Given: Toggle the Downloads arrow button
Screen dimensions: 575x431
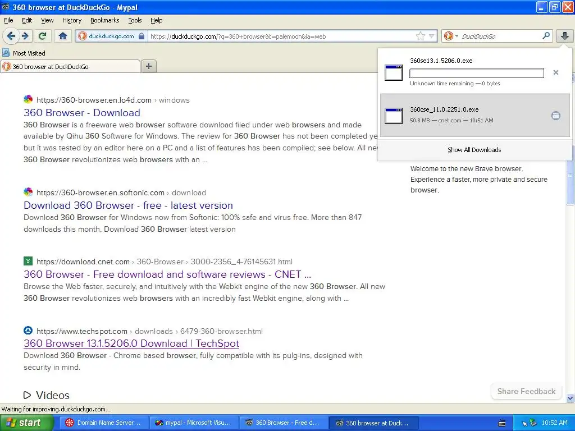Looking at the screenshot, I should [565, 36].
